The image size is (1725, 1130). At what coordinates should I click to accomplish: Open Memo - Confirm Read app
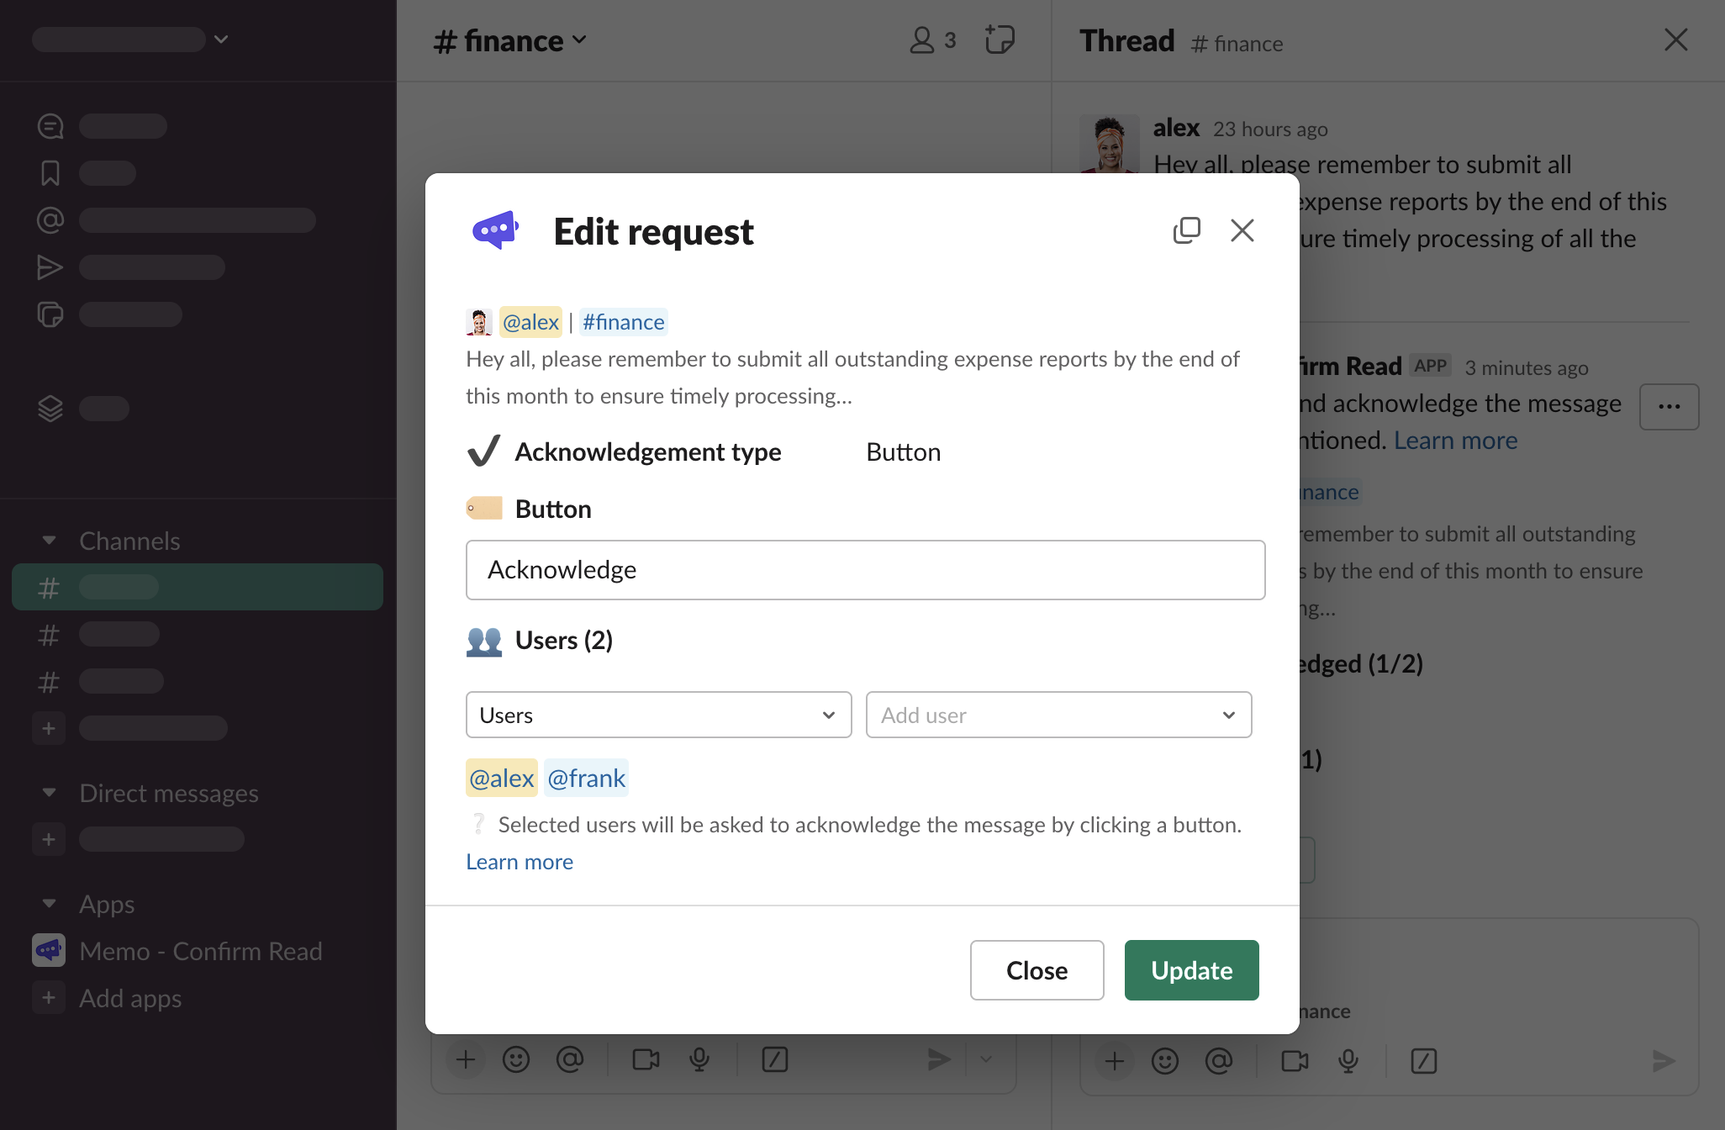click(x=200, y=951)
